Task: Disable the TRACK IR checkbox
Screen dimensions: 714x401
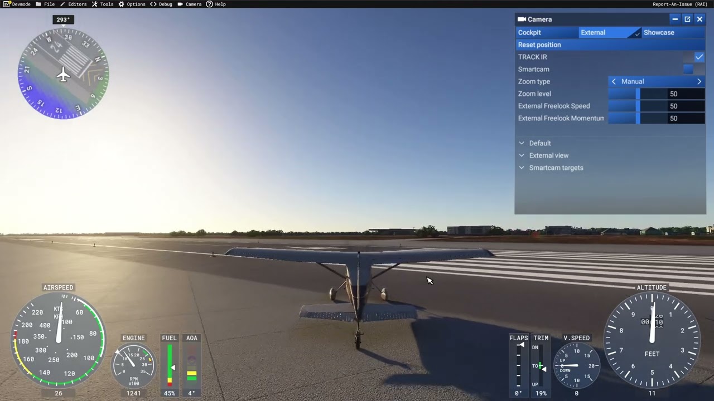Action: 699,57
